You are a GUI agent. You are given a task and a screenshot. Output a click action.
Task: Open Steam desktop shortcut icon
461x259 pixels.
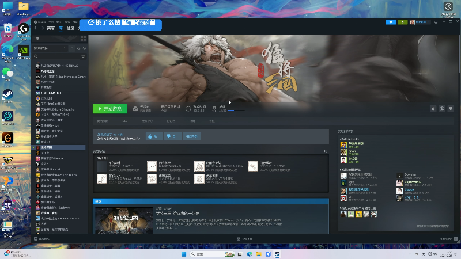(7, 96)
